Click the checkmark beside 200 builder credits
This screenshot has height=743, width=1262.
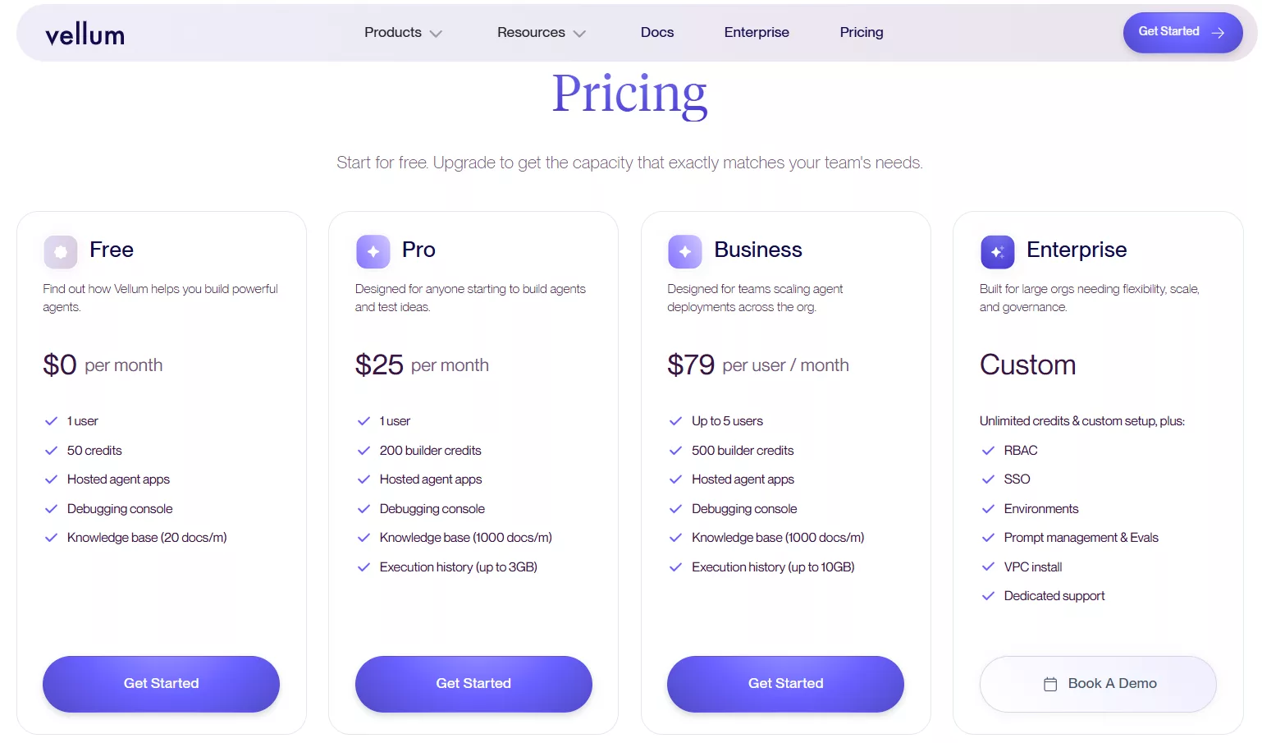[364, 451]
